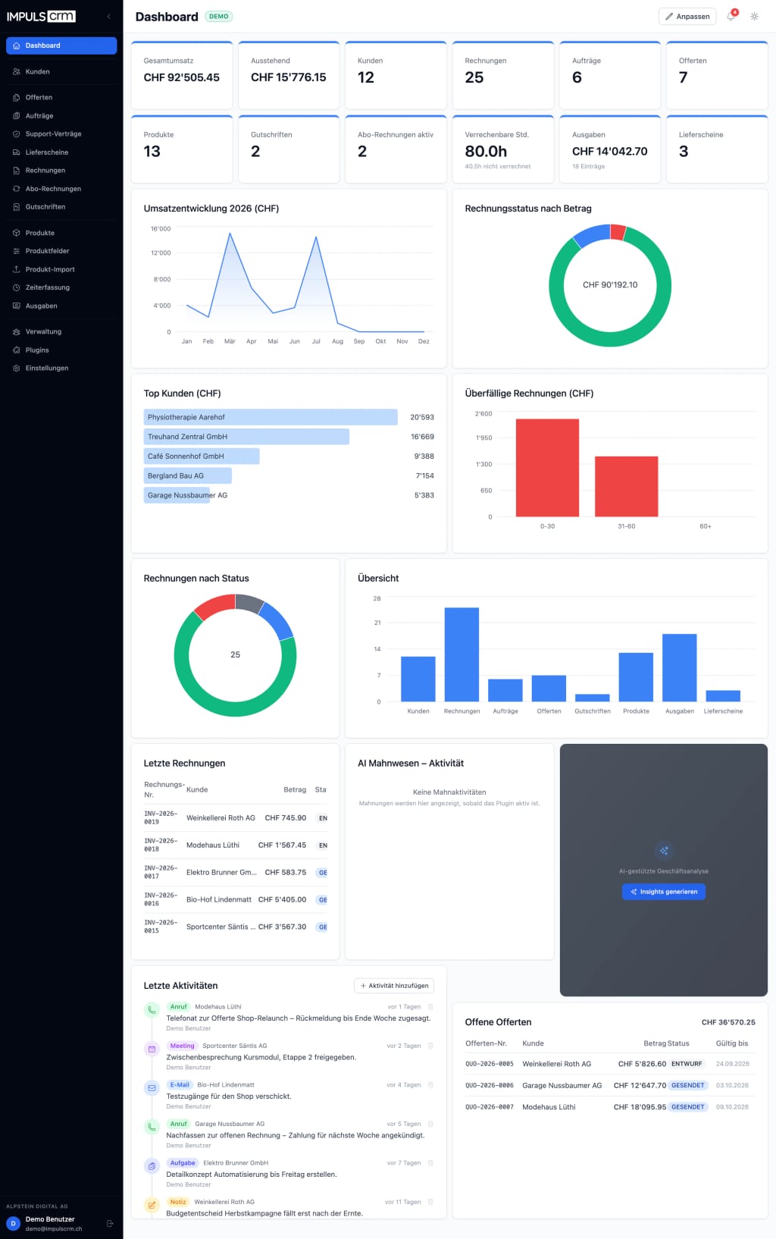Click Aktivität hinzufügen button
The width and height of the screenshot is (776, 1239).
point(394,986)
